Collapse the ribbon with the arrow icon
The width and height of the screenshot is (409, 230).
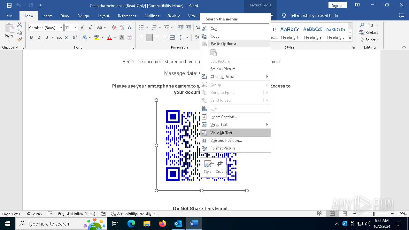(x=404, y=47)
